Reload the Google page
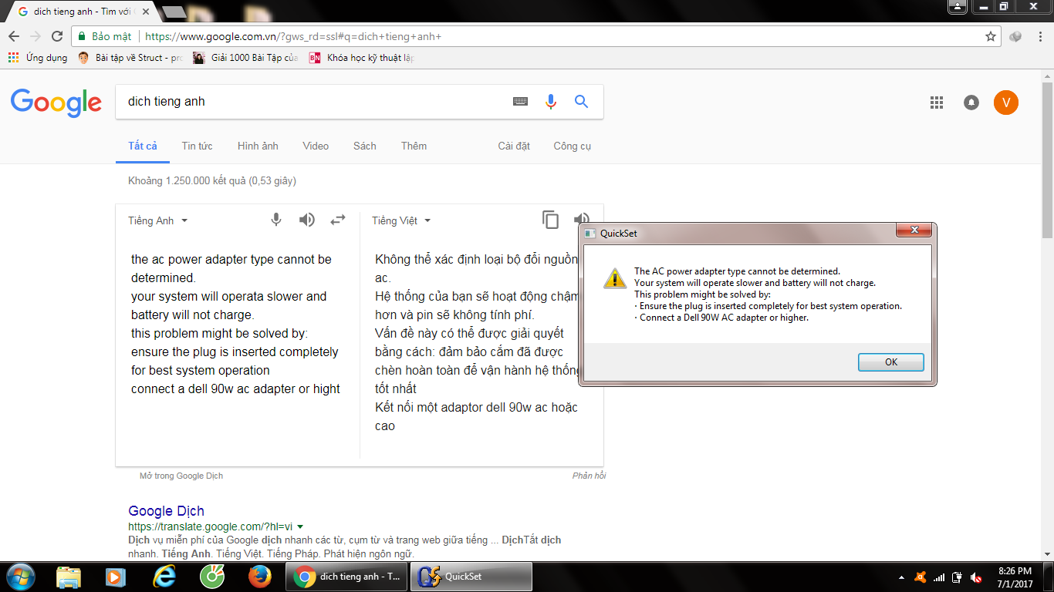This screenshot has width=1054, height=592. click(x=57, y=36)
